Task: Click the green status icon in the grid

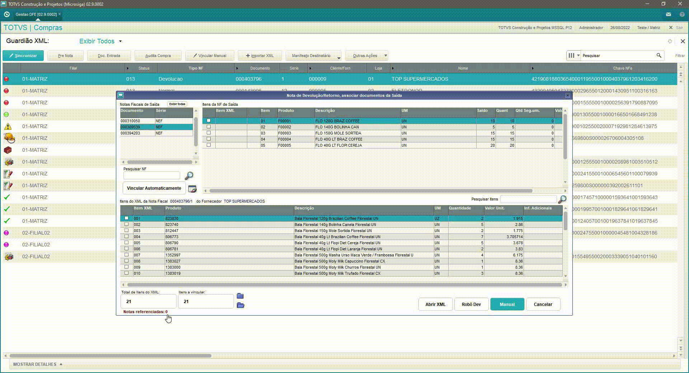Action: [x=6, y=114]
